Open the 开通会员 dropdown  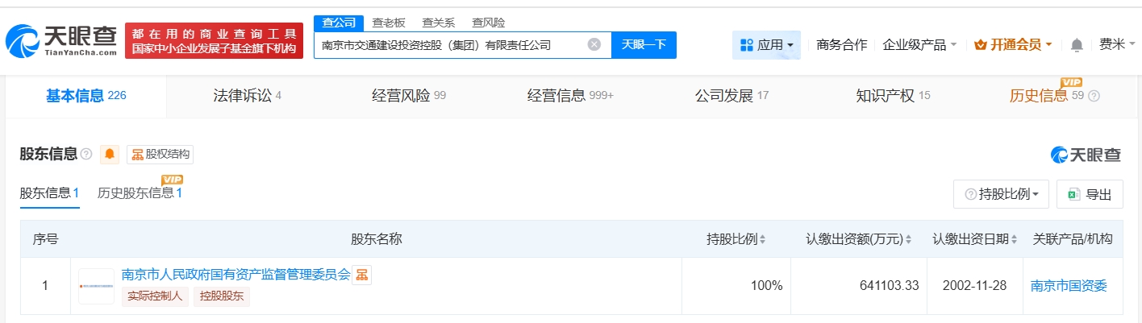tap(1013, 45)
